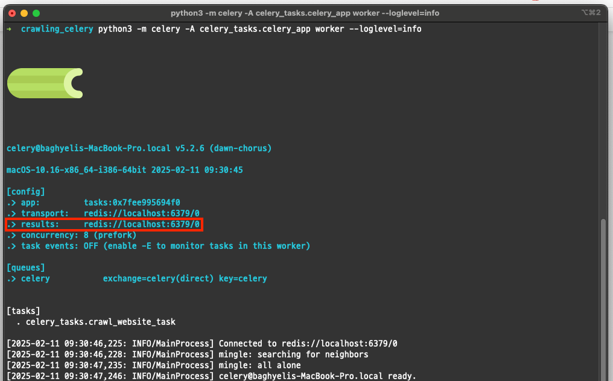This screenshot has height=381, width=613.
Task: Click the transport redis URL
Action: tap(141, 213)
